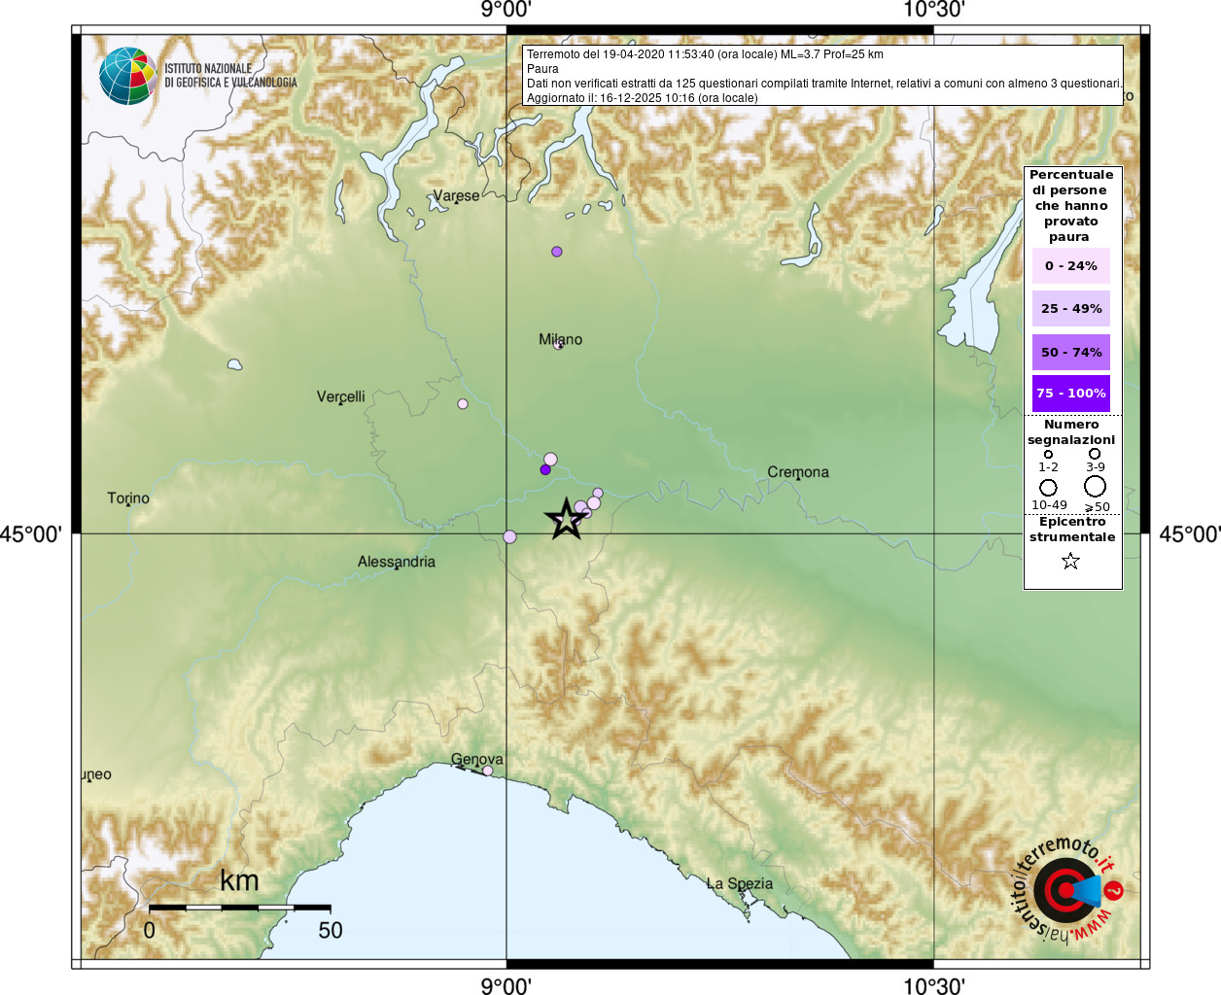Click the 1-2 reports circle in legend
This screenshot has height=995, width=1221.
(1048, 454)
